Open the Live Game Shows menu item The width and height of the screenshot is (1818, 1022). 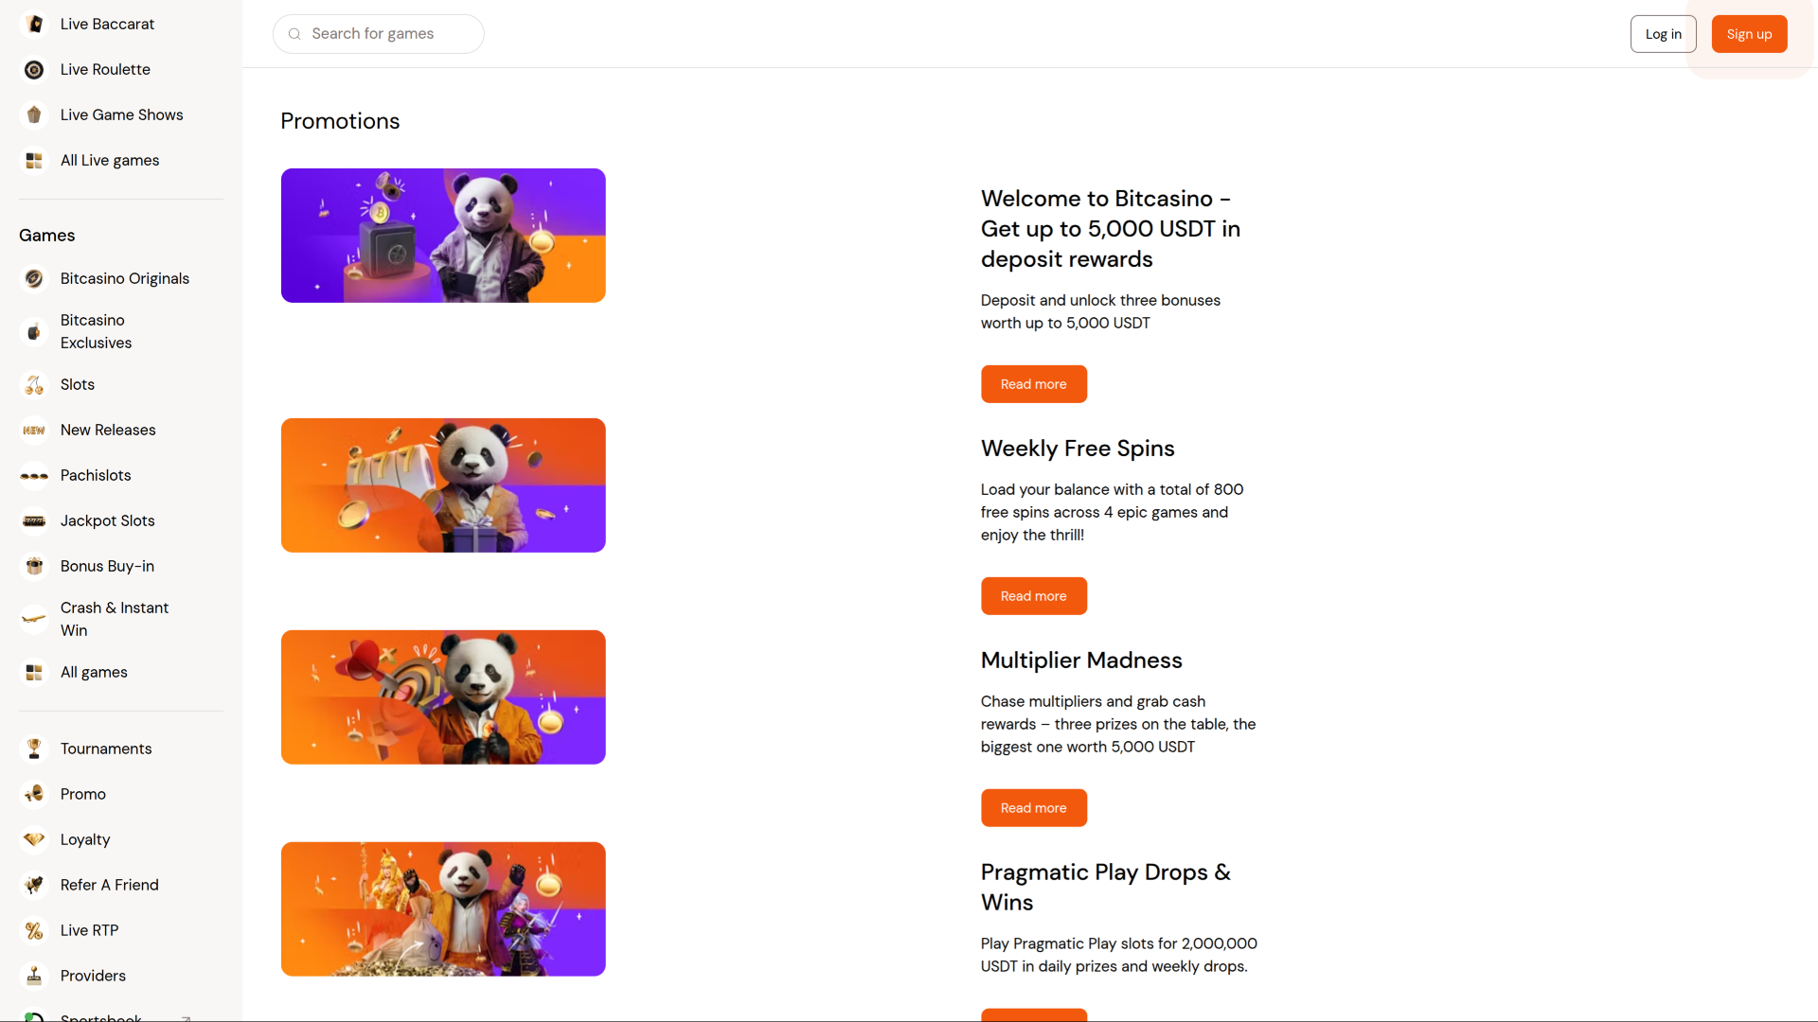[x=121, y=115]
